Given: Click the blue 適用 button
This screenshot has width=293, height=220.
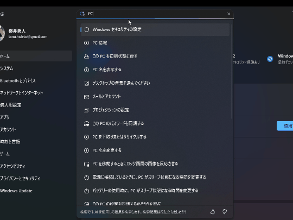Looking at the screenshot, I should click(285, 126).
